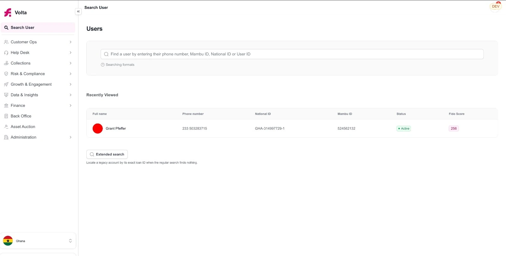506x256 pixels.
Task: Click the Extended search button
Action: (107, 154)
